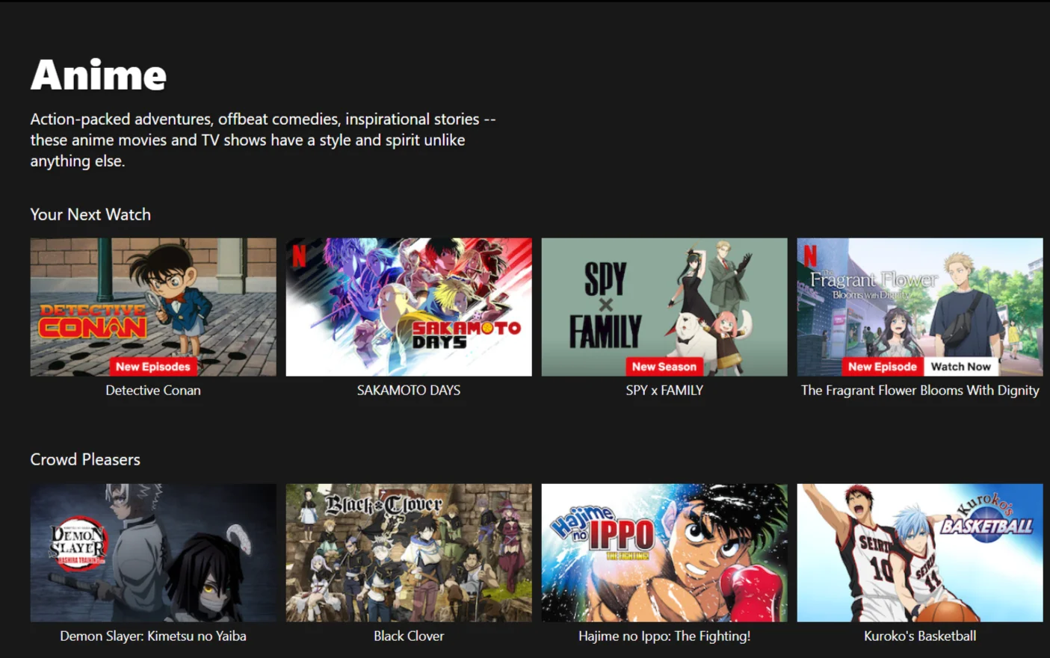Click the SAKAMOTO DAYS poster image
This screenshot has width=1050, height=658.
pos(409,306)
